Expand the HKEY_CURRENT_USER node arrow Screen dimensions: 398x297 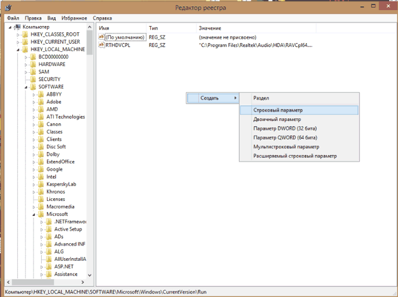18,42
